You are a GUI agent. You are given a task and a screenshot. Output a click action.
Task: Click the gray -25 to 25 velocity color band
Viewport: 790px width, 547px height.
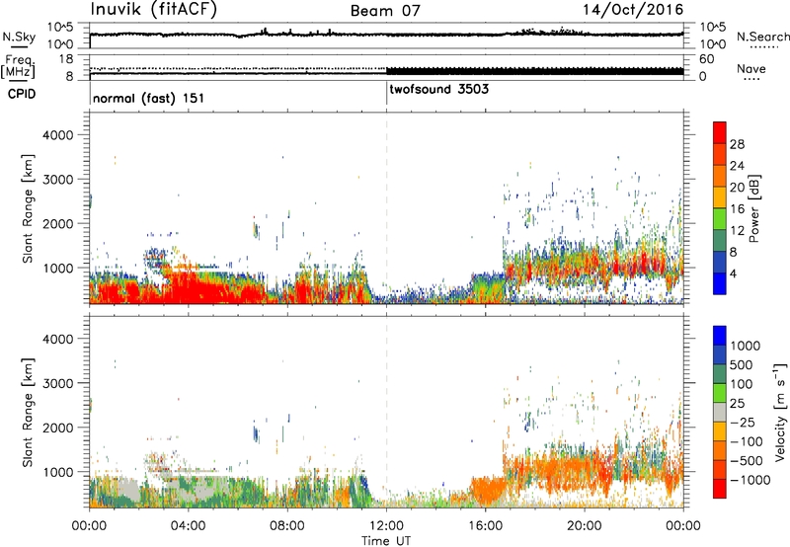[x=720, y=412]
